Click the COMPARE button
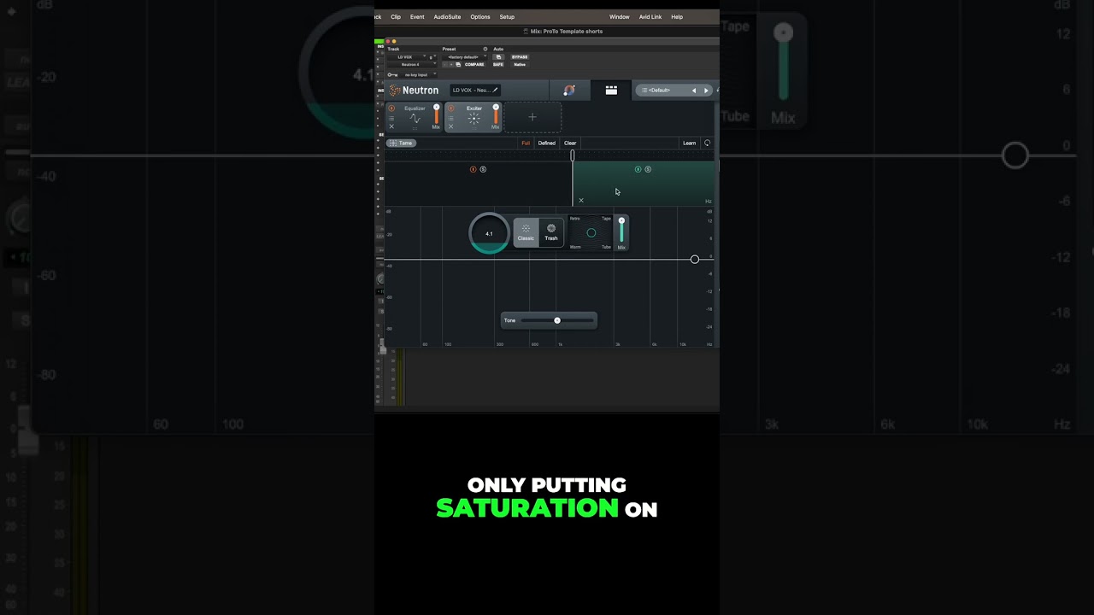Viewport: 1094px width, 615px height. pos(474,65)
